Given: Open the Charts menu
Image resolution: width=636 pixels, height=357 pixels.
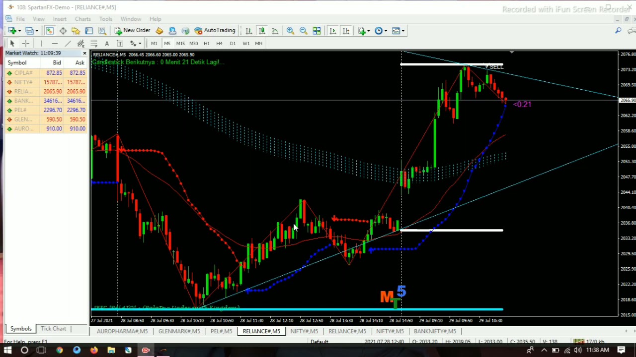Looking at the screenshot, I should [x=83, y=19].
